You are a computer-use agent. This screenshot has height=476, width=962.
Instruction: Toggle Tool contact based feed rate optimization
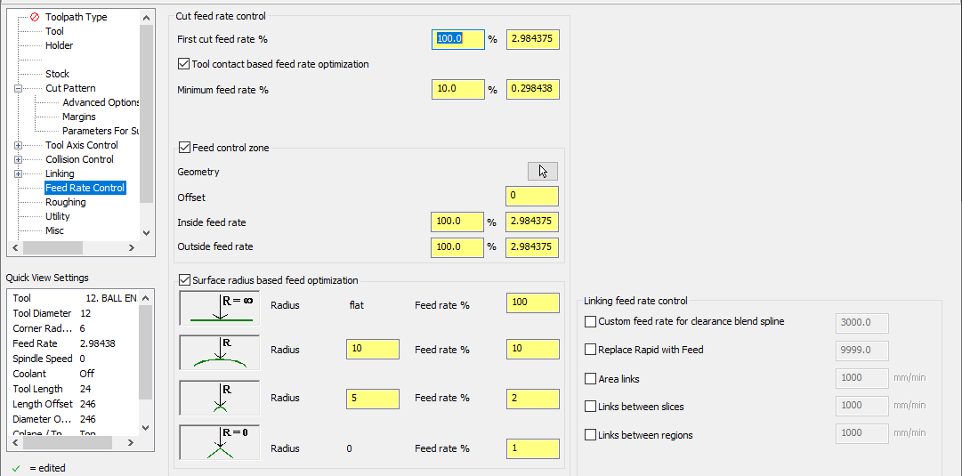coord(184,64)
